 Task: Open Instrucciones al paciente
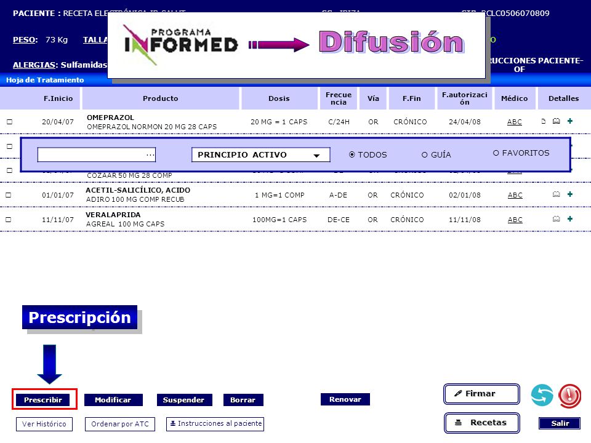click(x=215, y=424)
